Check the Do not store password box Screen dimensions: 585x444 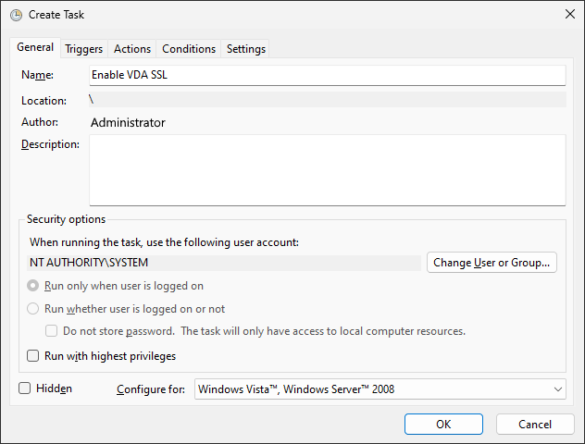point(53,331)
